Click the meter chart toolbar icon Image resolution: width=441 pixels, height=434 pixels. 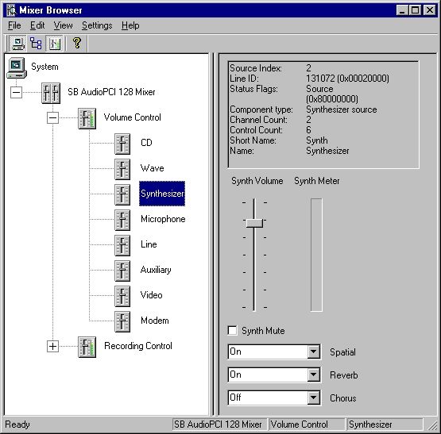(x=54, y=44)
